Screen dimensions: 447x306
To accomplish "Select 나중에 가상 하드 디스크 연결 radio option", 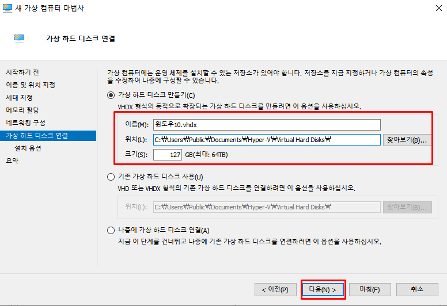I will coord(111,230).
